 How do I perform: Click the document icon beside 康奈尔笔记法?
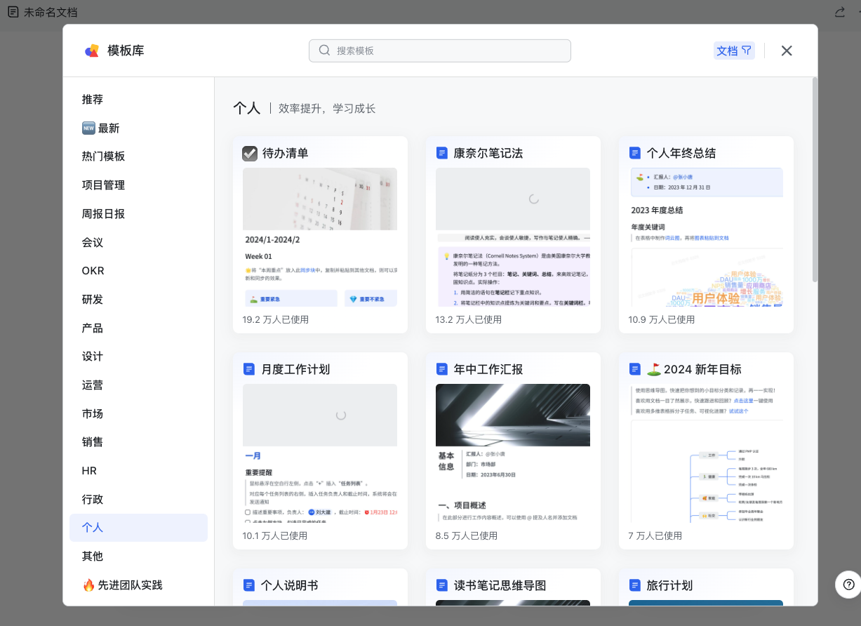pos(441,153)
